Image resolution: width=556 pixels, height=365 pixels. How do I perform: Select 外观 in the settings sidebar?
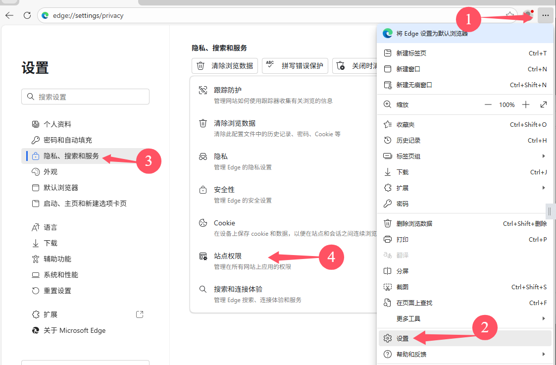(51, 172)
